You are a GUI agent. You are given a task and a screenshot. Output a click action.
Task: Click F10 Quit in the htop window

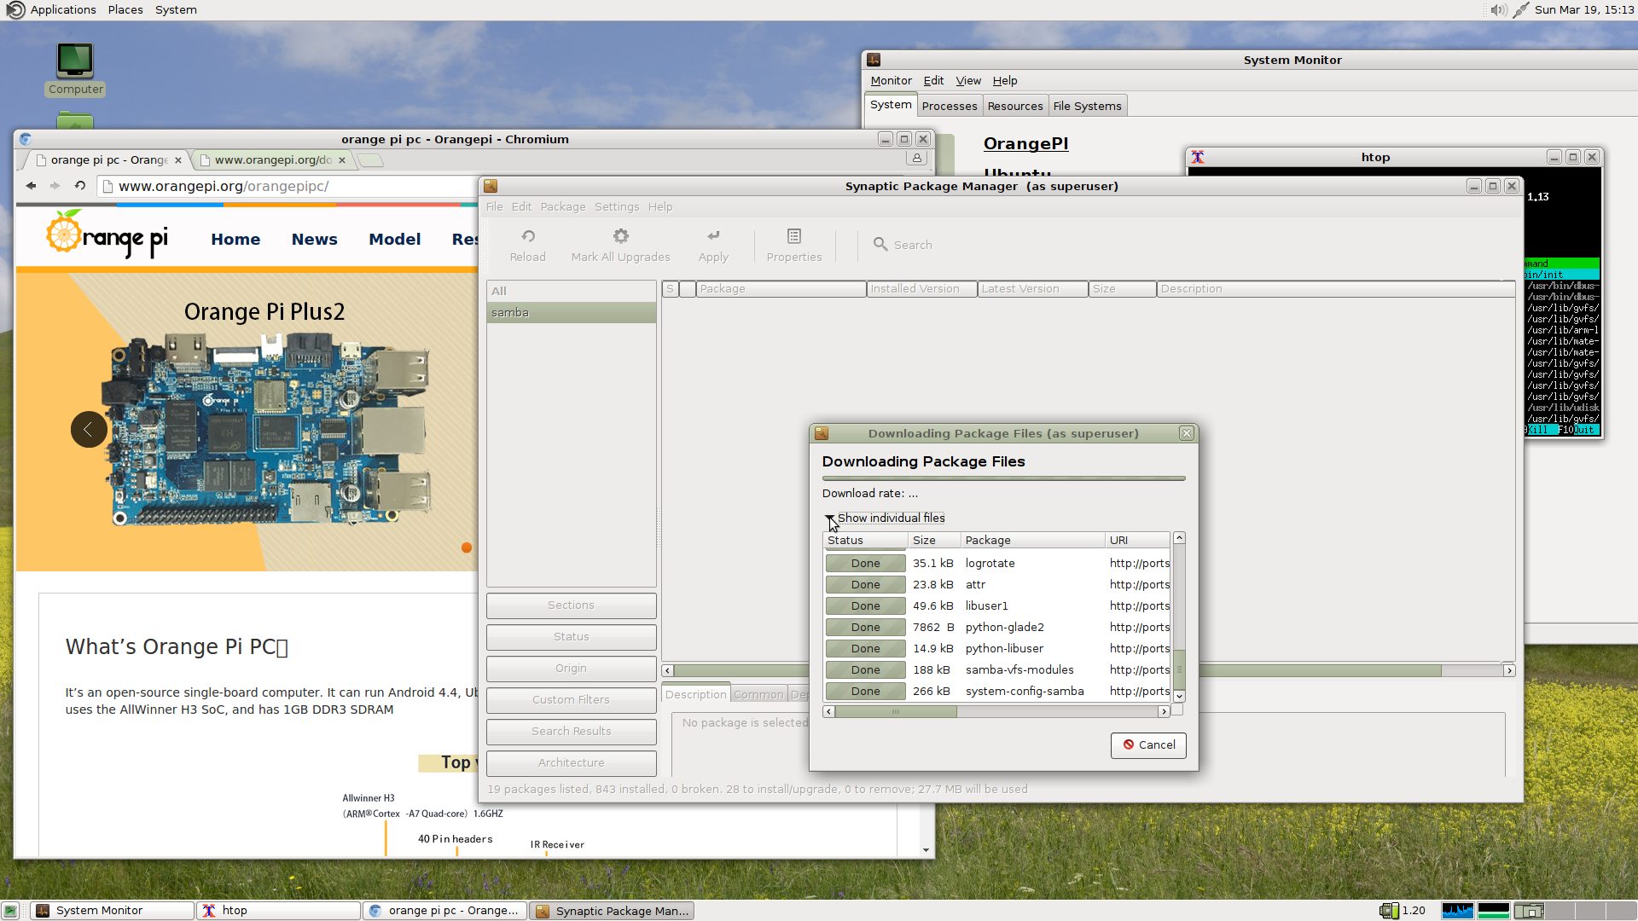(x=1577, y=430)
